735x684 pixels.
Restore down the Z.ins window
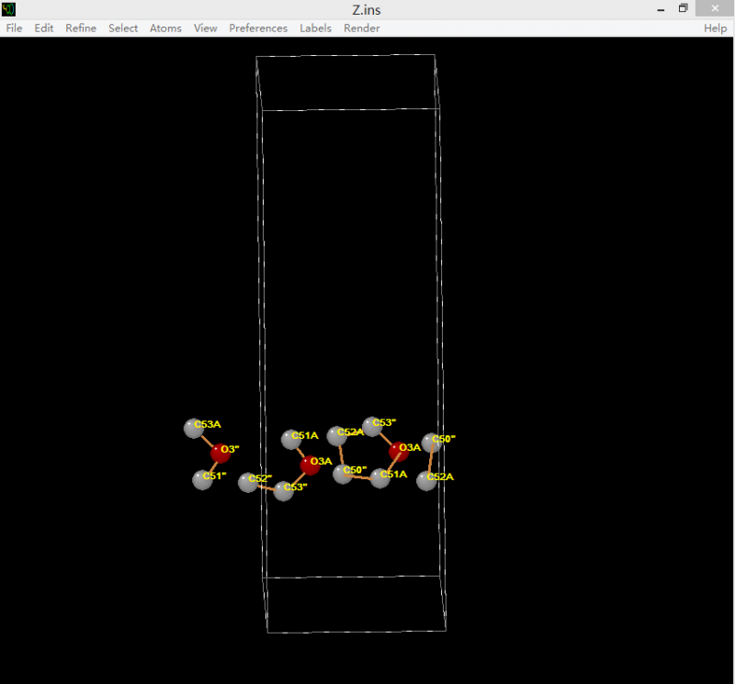[x=683, y=8]
